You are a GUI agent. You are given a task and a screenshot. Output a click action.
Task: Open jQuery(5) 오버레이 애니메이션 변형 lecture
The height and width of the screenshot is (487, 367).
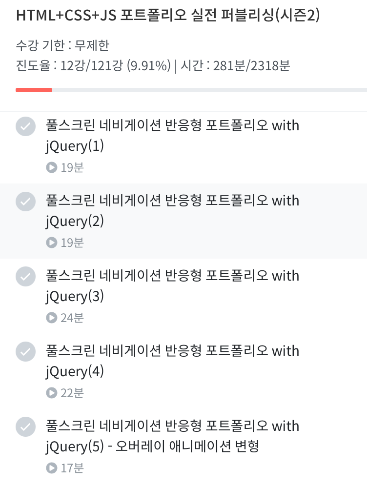tap(172, 436)
